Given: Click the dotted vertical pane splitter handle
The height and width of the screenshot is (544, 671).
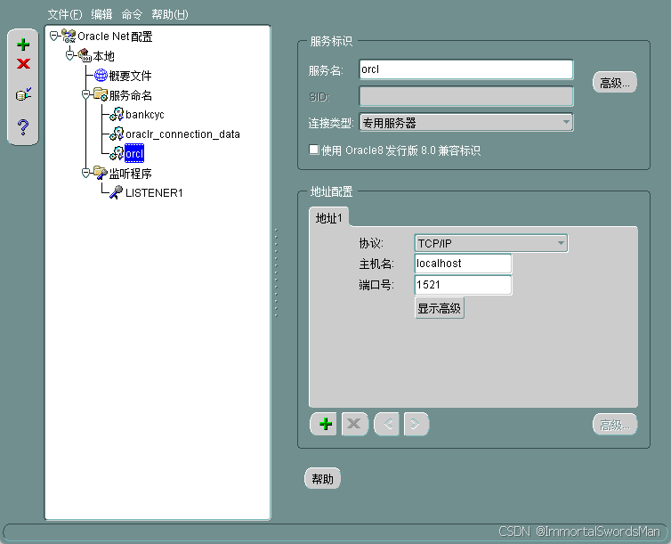Looking at the screenshot, I should click(276, 272).
